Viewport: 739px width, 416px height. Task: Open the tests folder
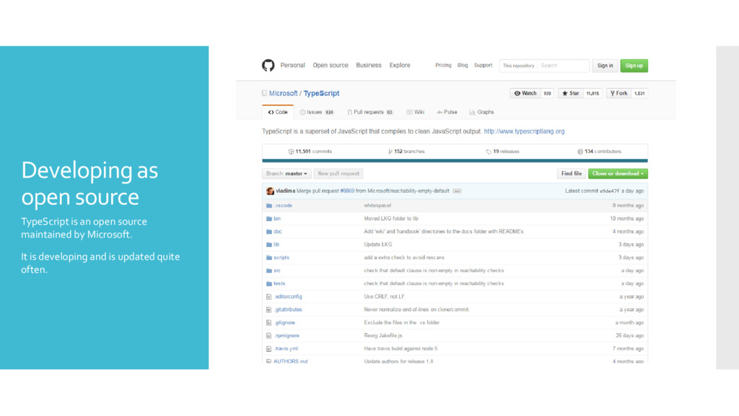point(279,283)
